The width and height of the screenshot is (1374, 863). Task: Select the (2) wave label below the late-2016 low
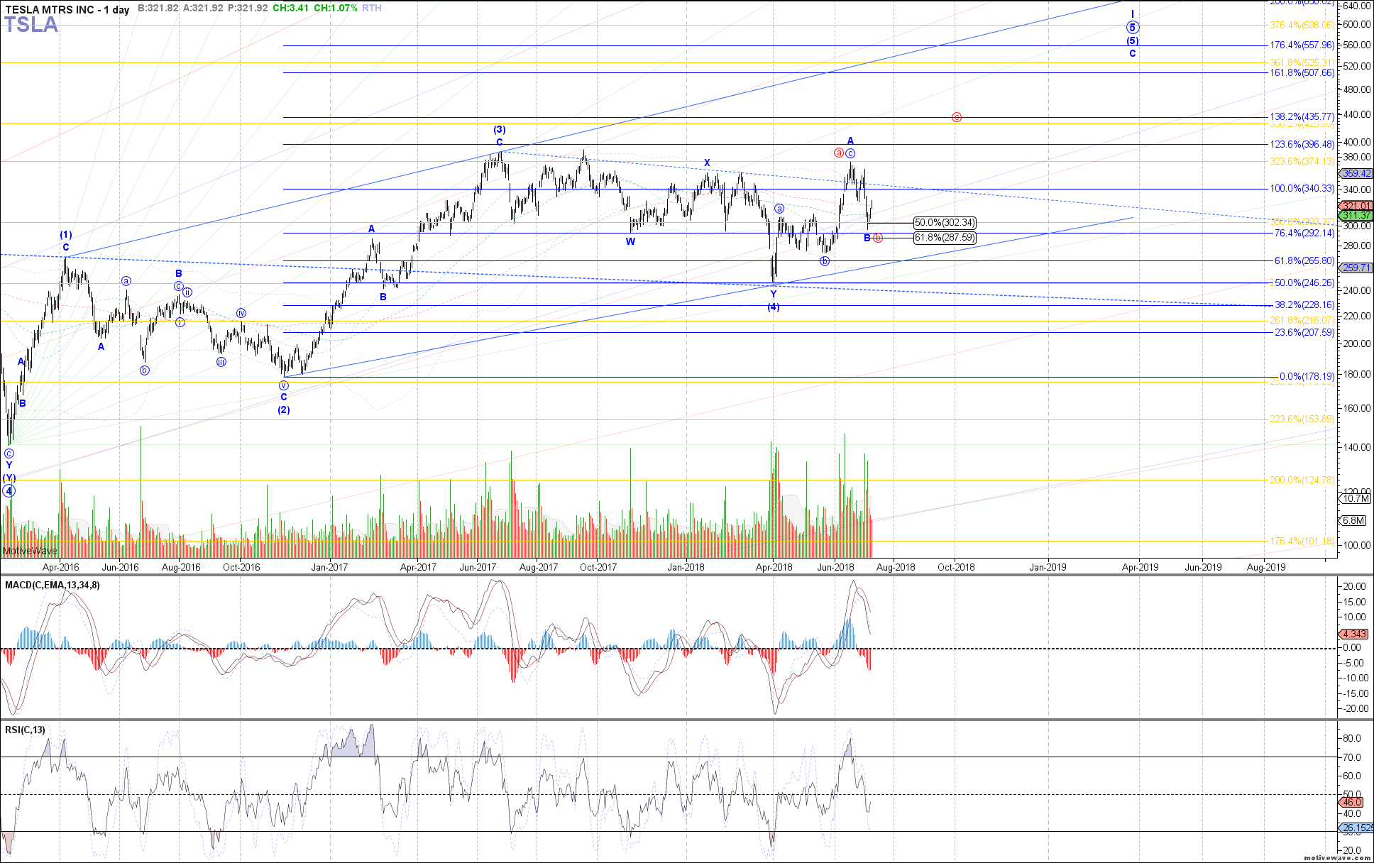pos(283,410)
